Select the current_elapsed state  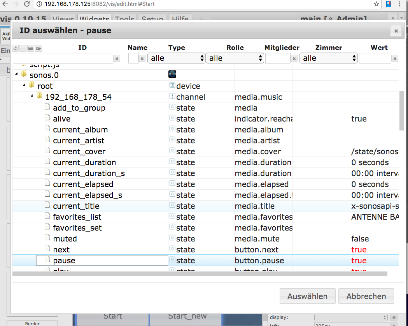[205, 184]
